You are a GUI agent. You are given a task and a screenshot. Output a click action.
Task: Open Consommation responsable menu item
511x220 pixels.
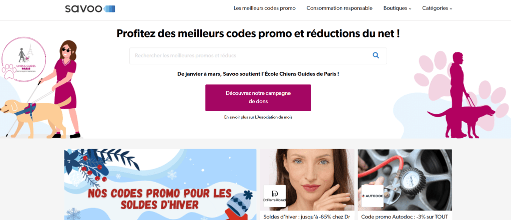click(339, 8)
